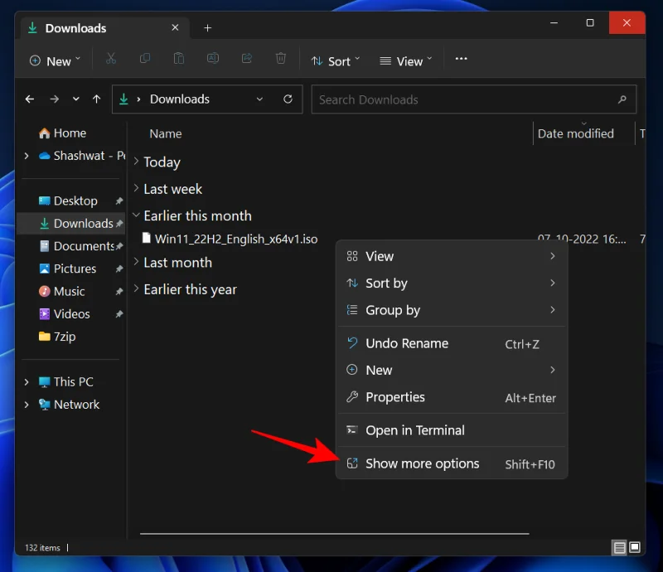This screenshot has width=663, height=572.
Task: Open the See more toolbar menu
Action: pyautogui.click(x=461, y=59)
